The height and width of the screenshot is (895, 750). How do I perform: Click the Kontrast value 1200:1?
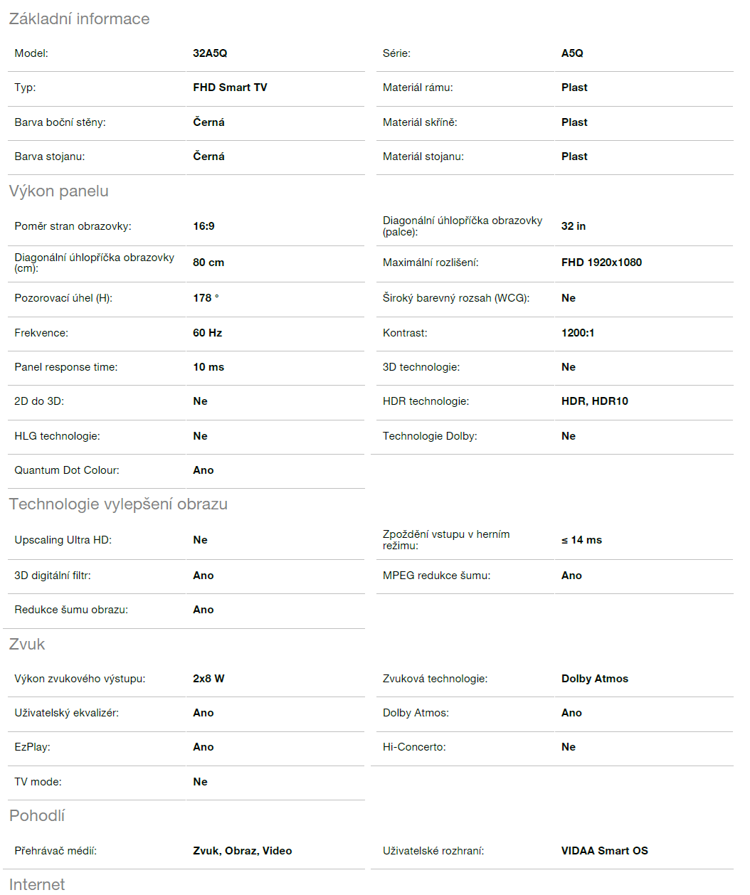(x=578, y=333)
